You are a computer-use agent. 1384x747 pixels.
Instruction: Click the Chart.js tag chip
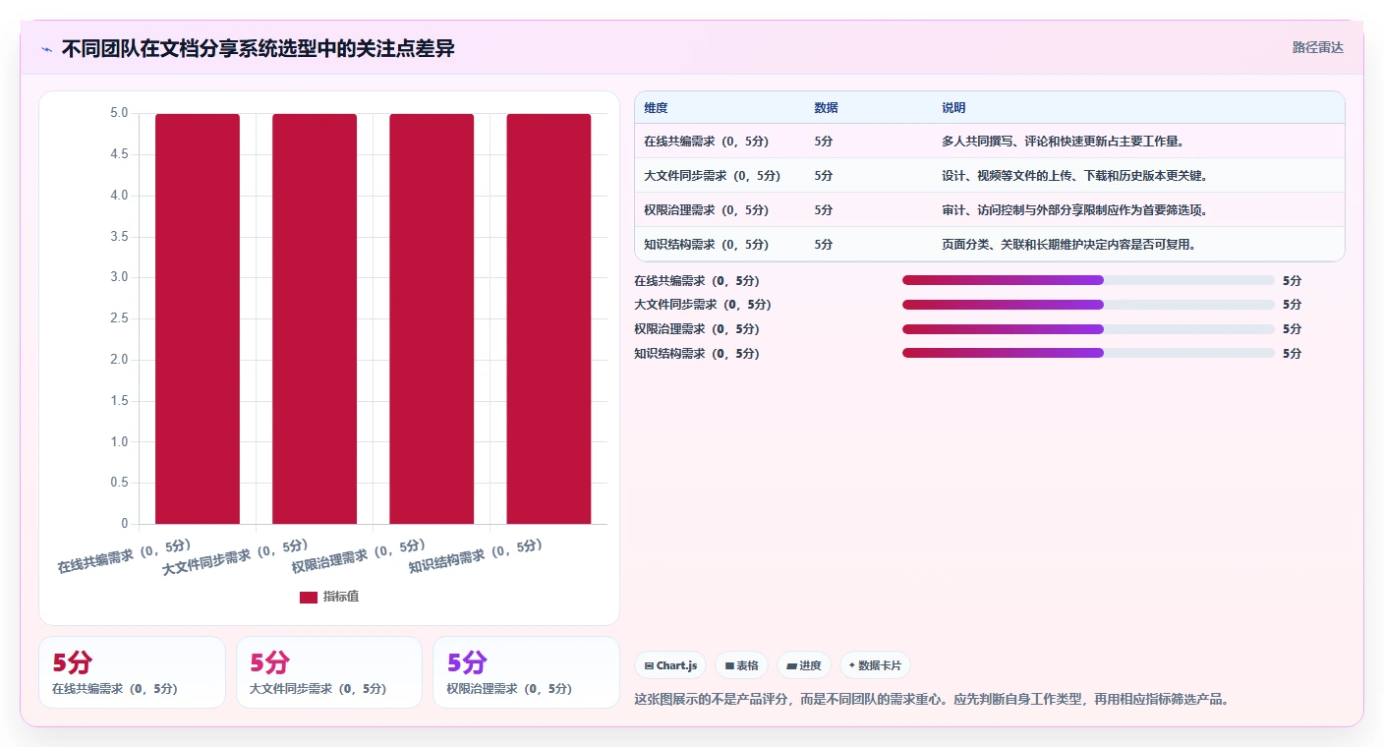click(670, 665)
